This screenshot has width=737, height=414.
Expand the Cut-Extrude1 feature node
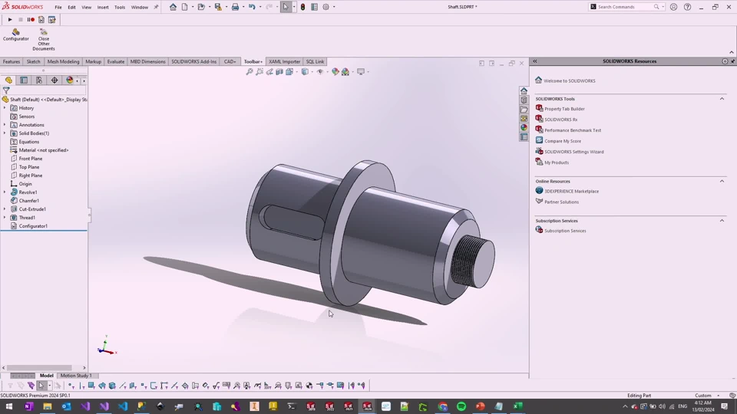(x=5, y=209)
